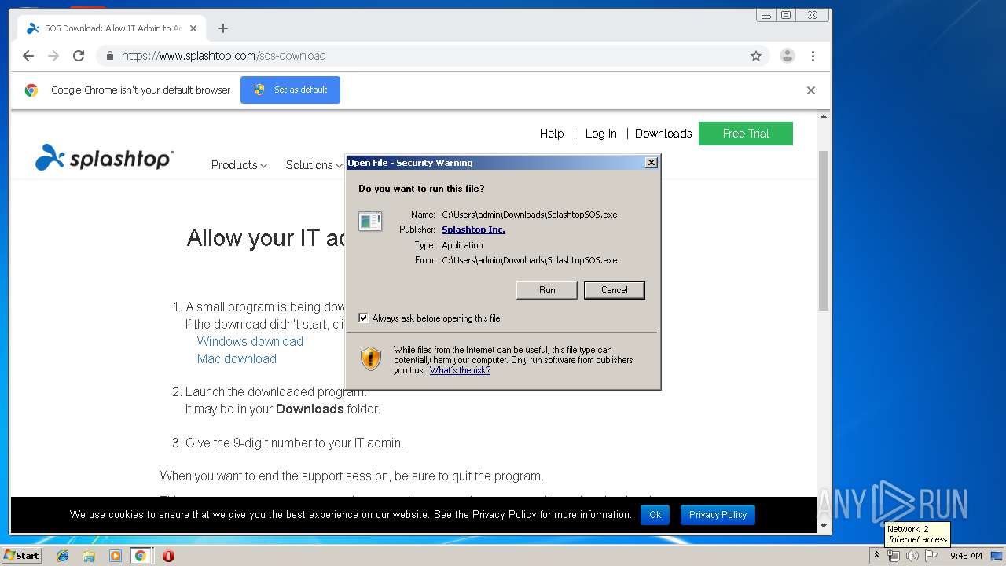This screenshot has height=566, width=1006.
Task: Show hidden tray icons arrow
Action: [x=876, y=556]
